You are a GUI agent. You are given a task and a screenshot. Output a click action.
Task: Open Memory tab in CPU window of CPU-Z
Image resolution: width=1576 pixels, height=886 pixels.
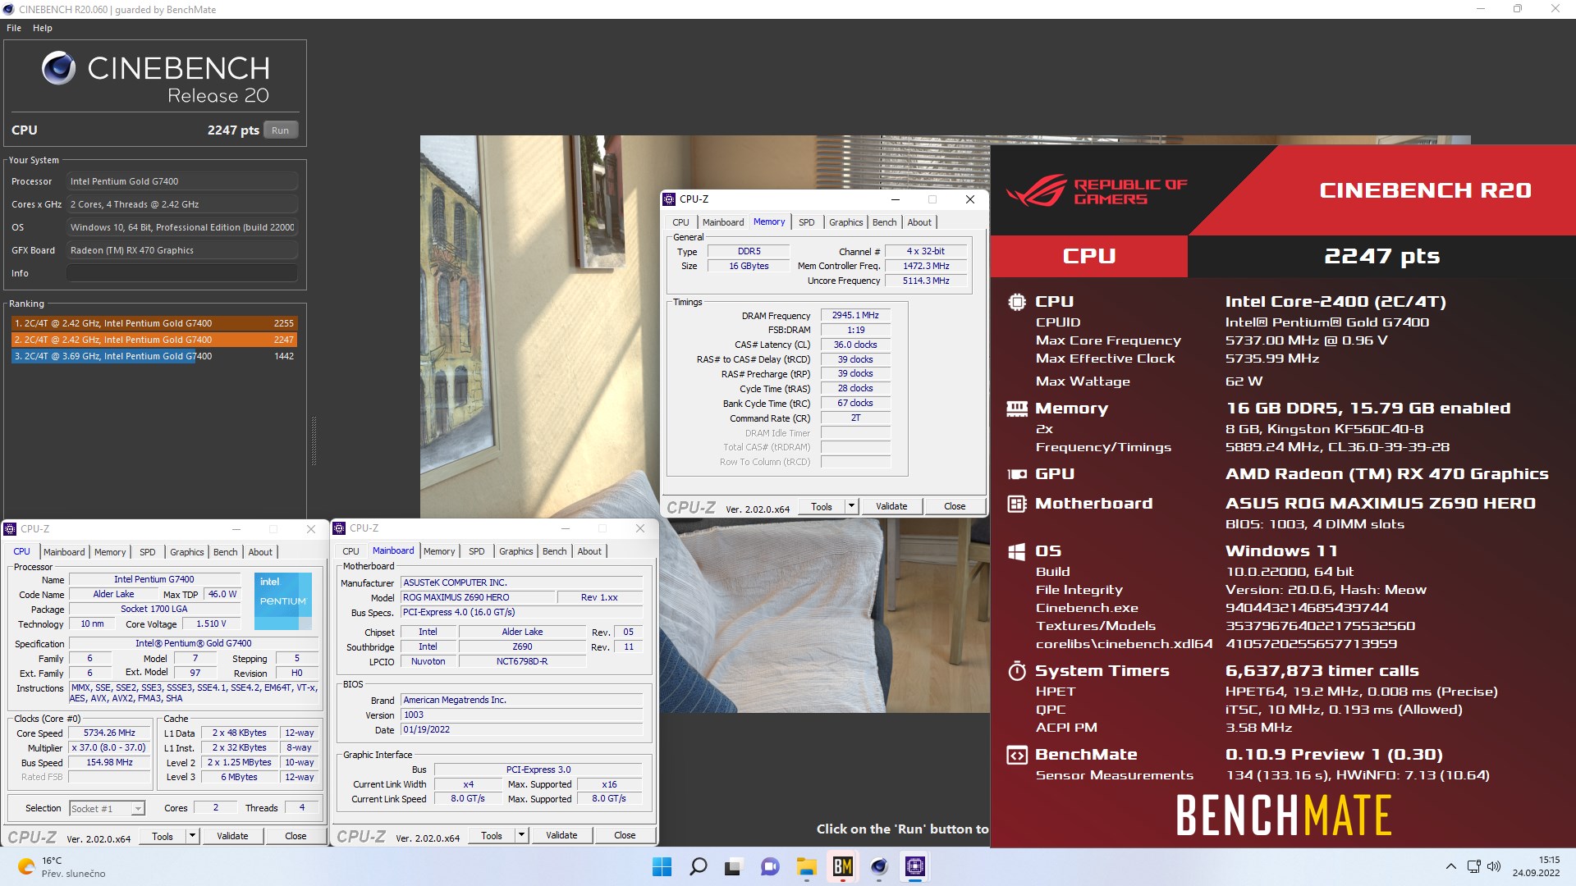pos(110,552)
